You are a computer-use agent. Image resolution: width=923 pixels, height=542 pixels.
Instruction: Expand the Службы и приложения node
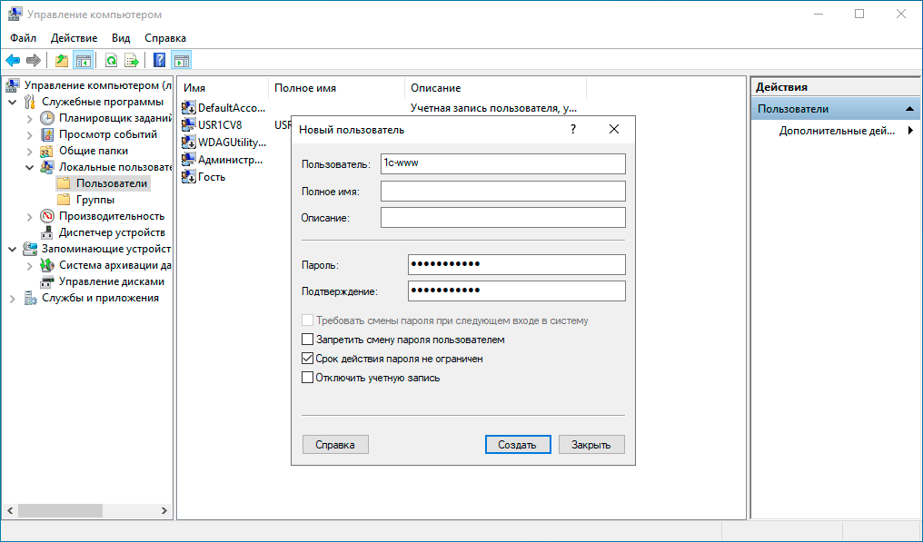[13, 299]
